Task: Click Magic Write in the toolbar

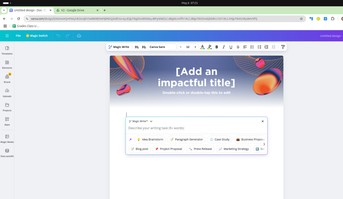Action: (x=119, y=47)
